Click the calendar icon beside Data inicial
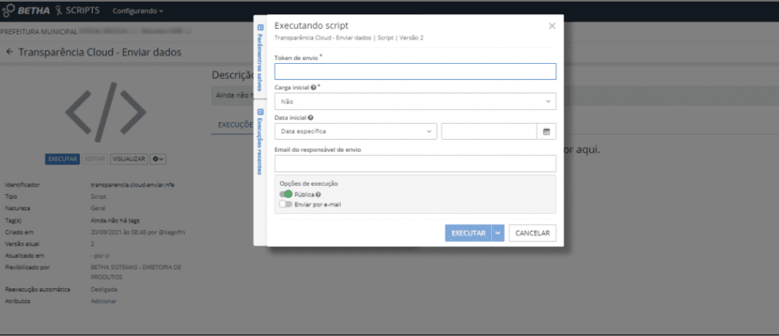 (547, 132)
